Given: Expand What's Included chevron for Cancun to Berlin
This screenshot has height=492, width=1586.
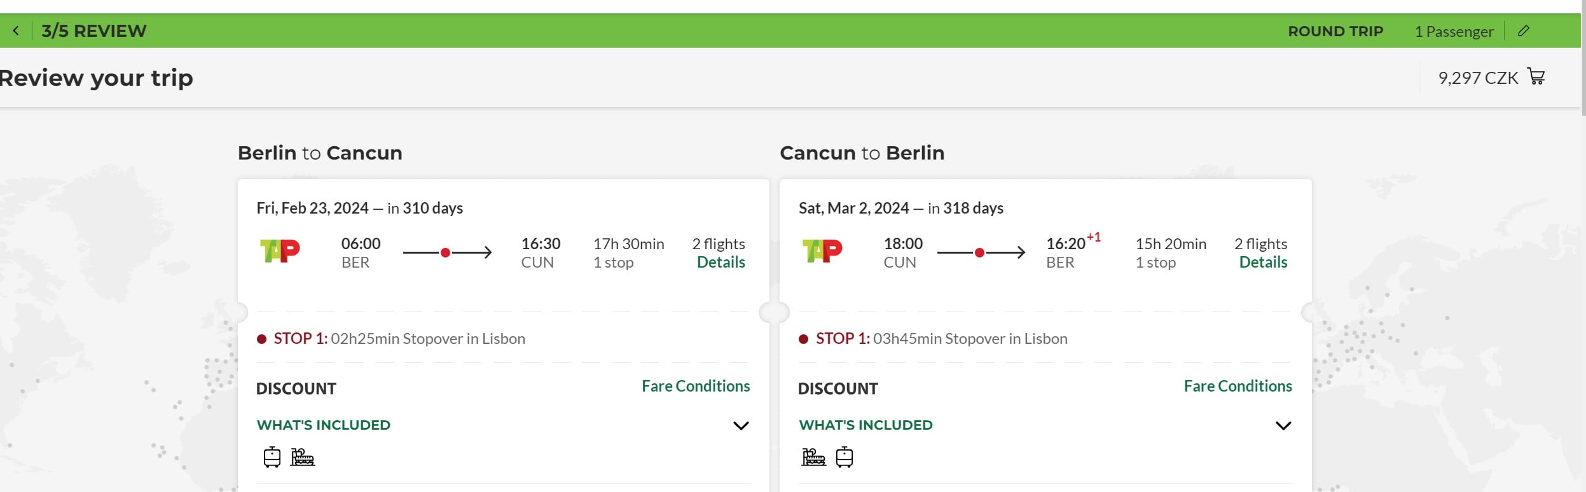Looking at the screenshot, I should (1283, 425).
